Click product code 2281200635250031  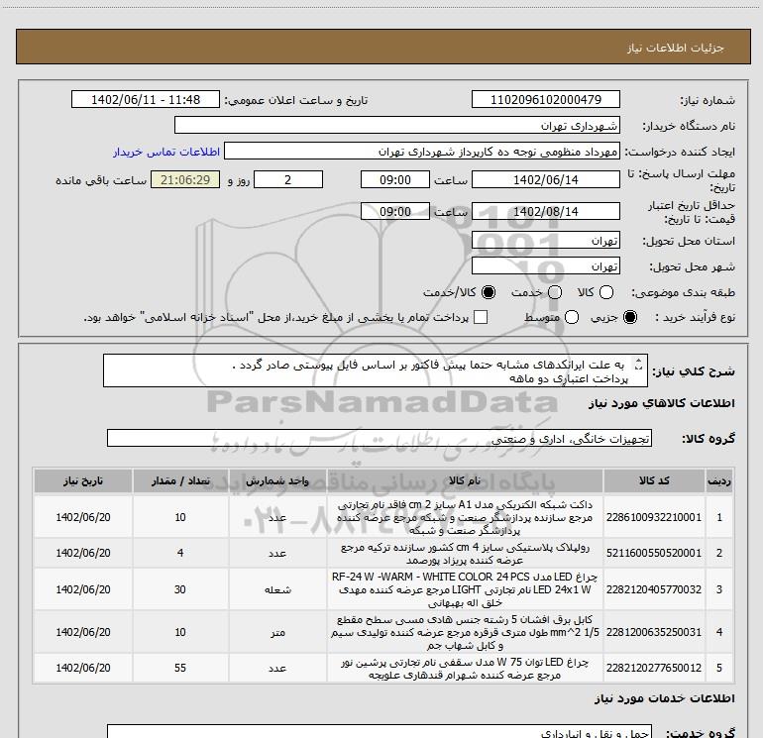point(654,632)
